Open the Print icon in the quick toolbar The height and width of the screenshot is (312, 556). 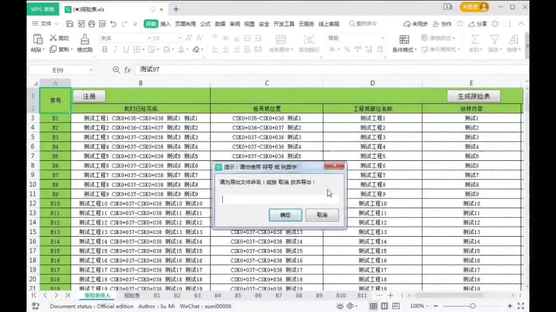(92, 24)
